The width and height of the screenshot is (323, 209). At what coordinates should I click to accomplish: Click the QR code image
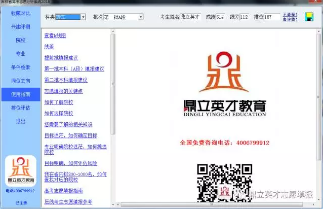(225, 183)
